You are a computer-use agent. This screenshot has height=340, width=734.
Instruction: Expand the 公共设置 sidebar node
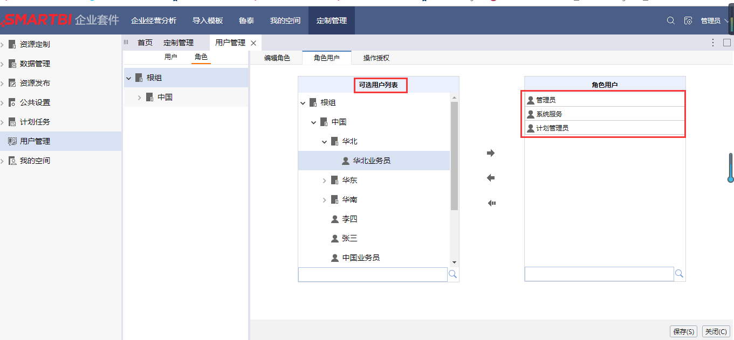3,102
